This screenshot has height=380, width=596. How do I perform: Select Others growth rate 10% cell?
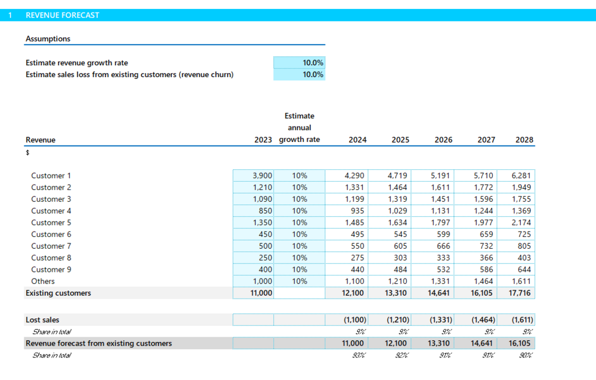[299, 281]
